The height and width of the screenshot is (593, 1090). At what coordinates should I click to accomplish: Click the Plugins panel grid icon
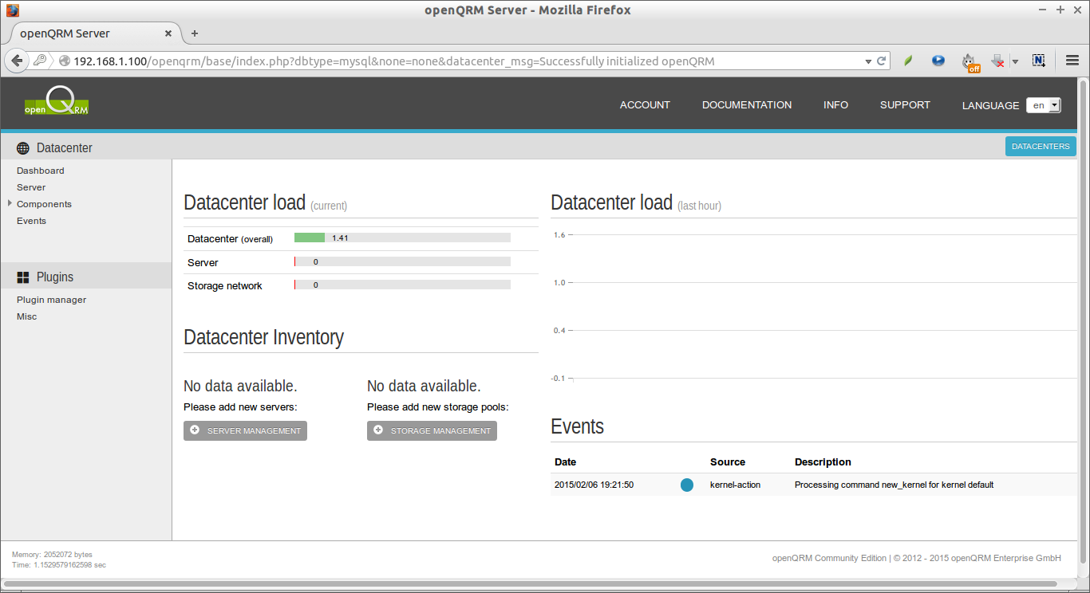click(22, 277)
